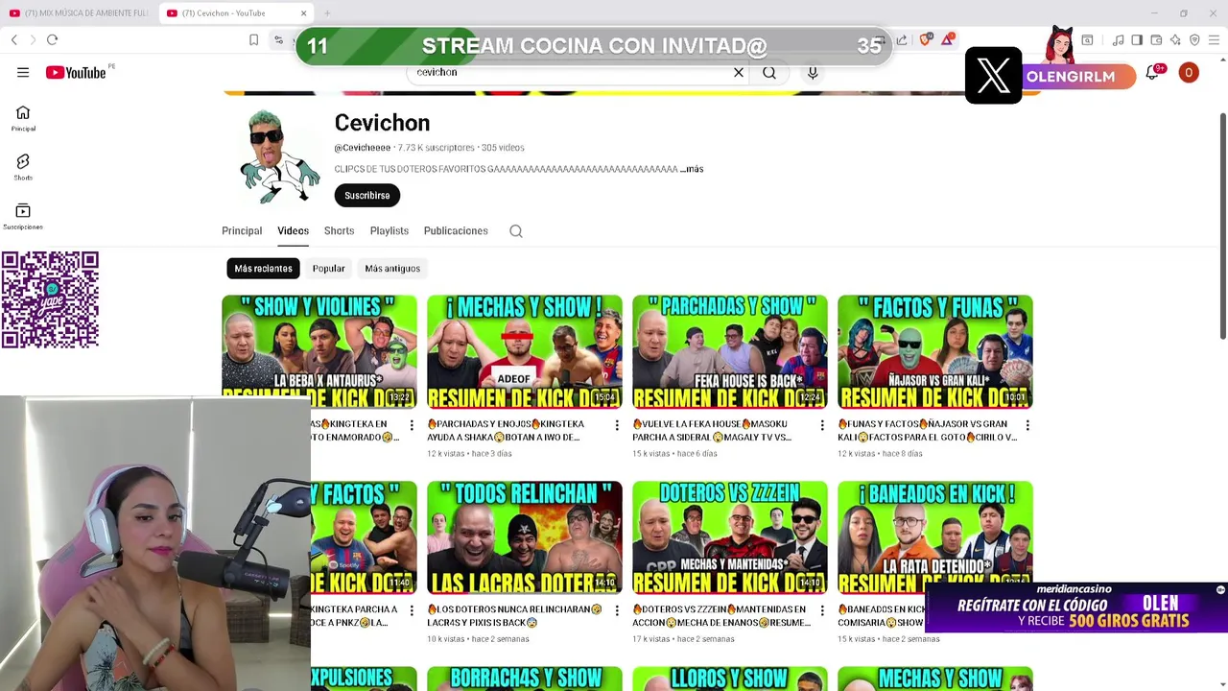Clear the search box with the X
1228x691 pixels.
point(739,72)
